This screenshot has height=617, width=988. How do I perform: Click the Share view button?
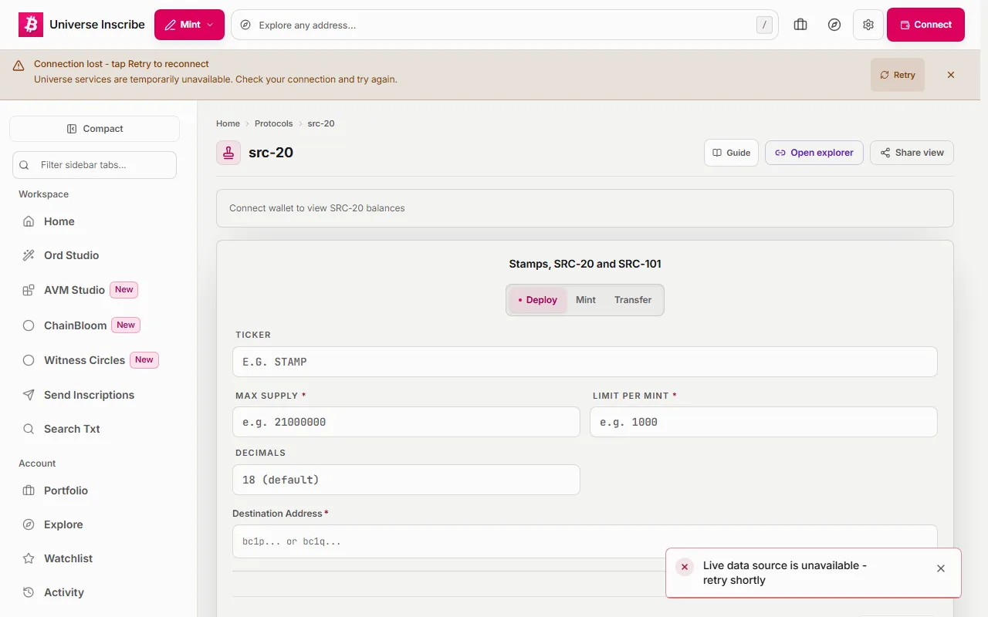(x=912, y=153)
